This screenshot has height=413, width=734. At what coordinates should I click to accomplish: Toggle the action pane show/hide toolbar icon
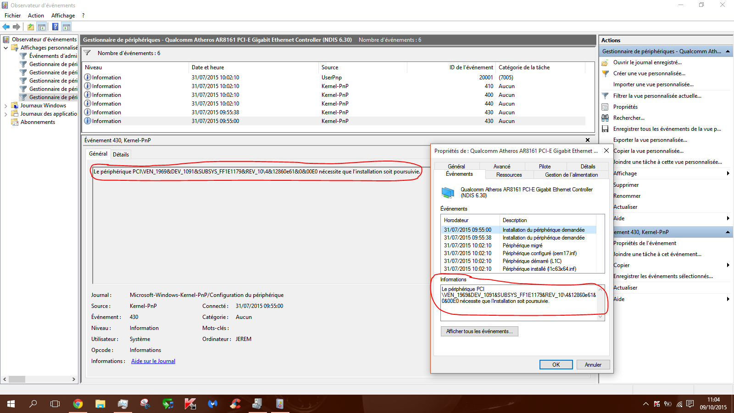point(67,27)
